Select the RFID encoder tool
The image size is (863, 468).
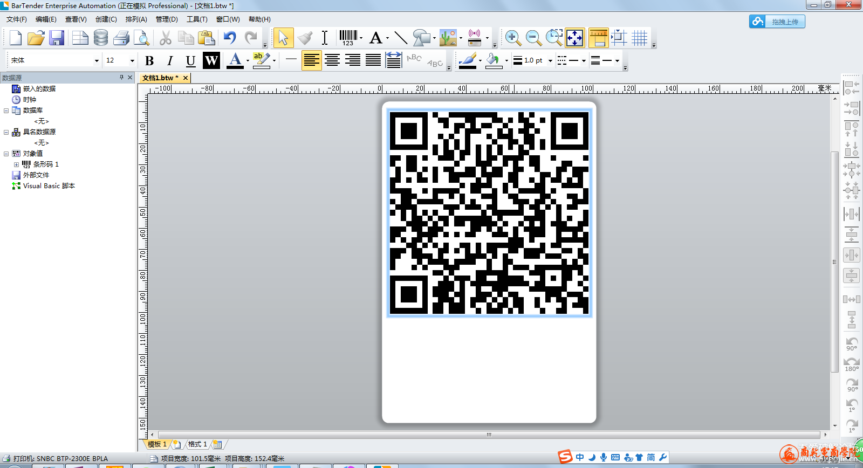[x=475, y=38]
